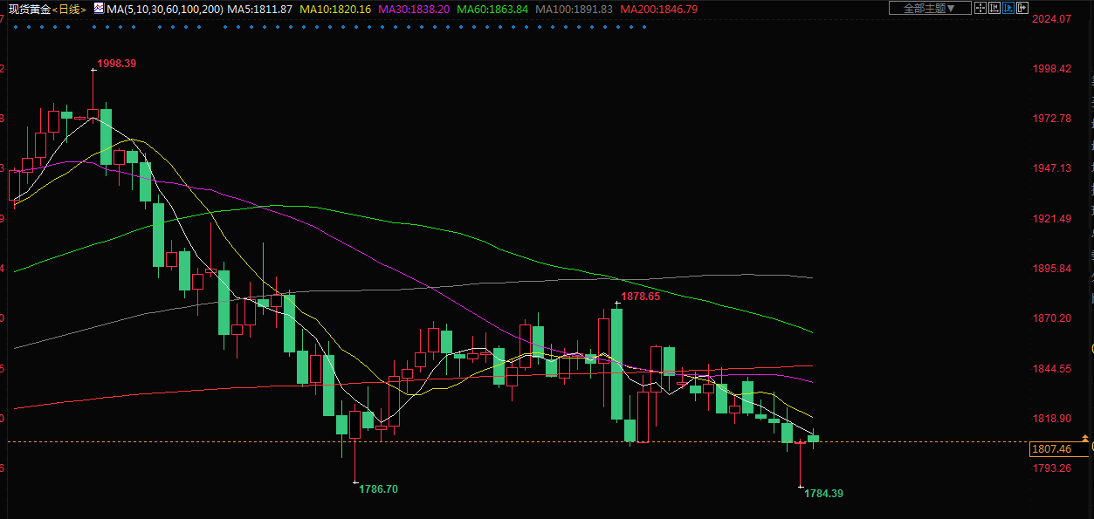
Task: Open the 全部主题 dropdown
Action: [930, 8]
